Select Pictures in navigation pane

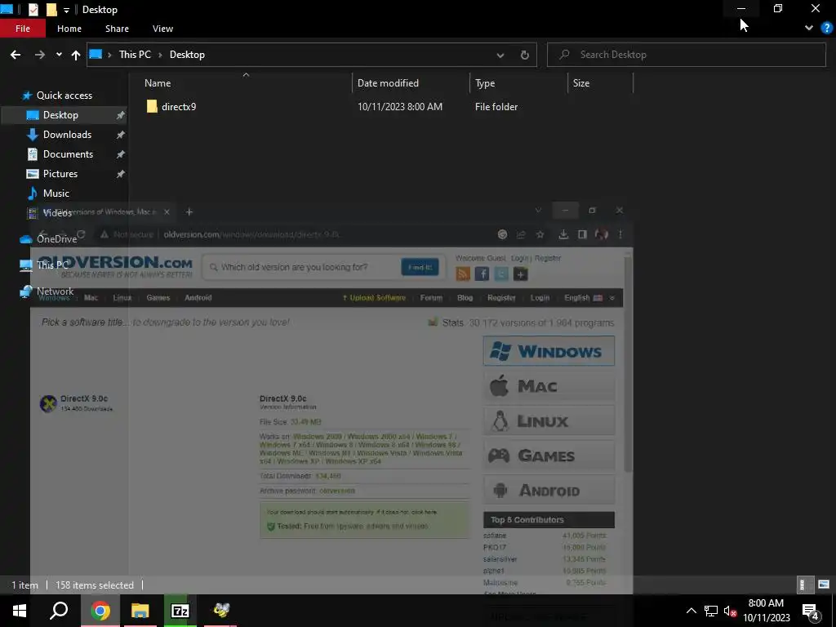[x=60, y=174]
